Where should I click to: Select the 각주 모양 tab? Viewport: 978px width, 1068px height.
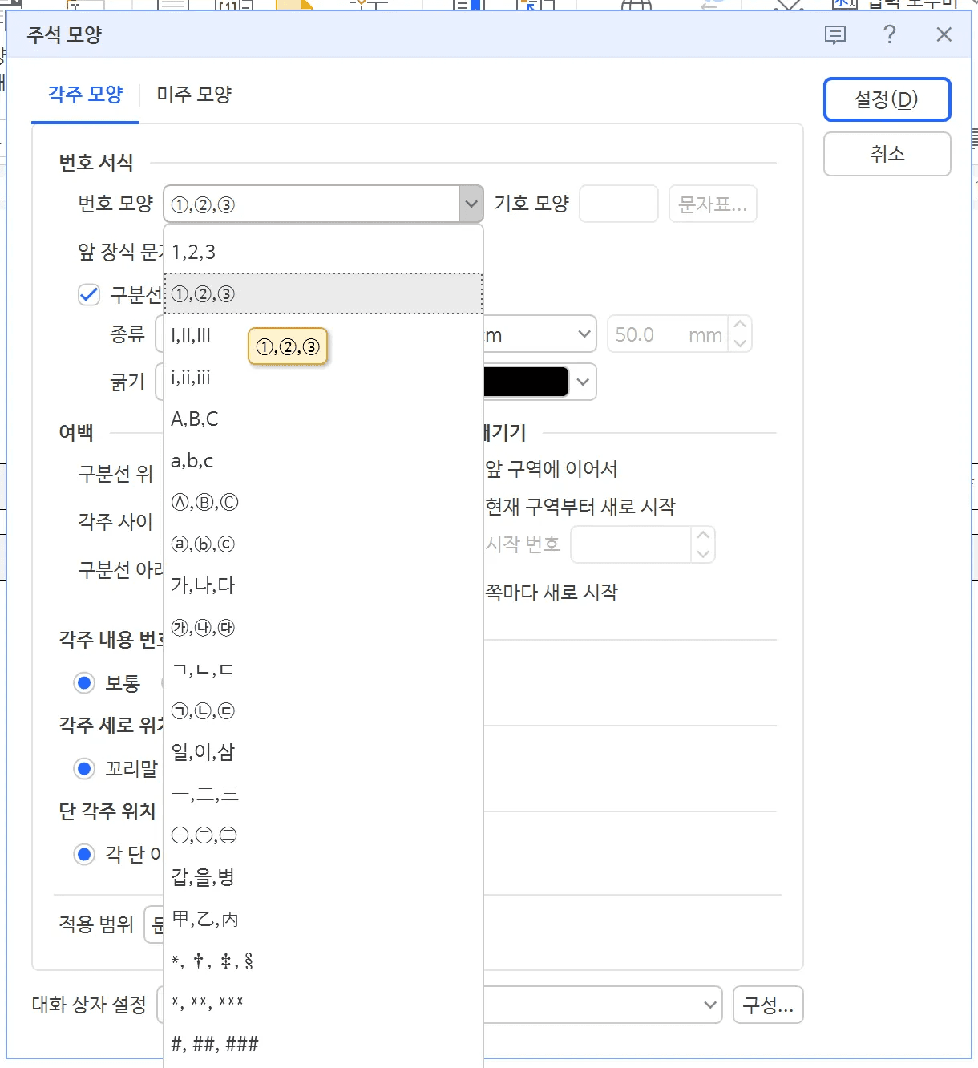(84, 94)
